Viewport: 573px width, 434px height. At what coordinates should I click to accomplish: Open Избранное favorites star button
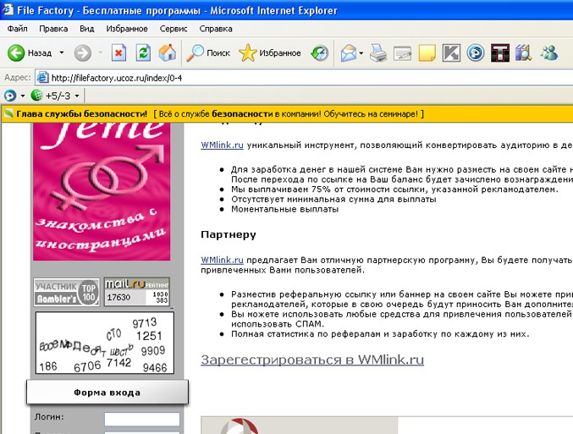270,53
